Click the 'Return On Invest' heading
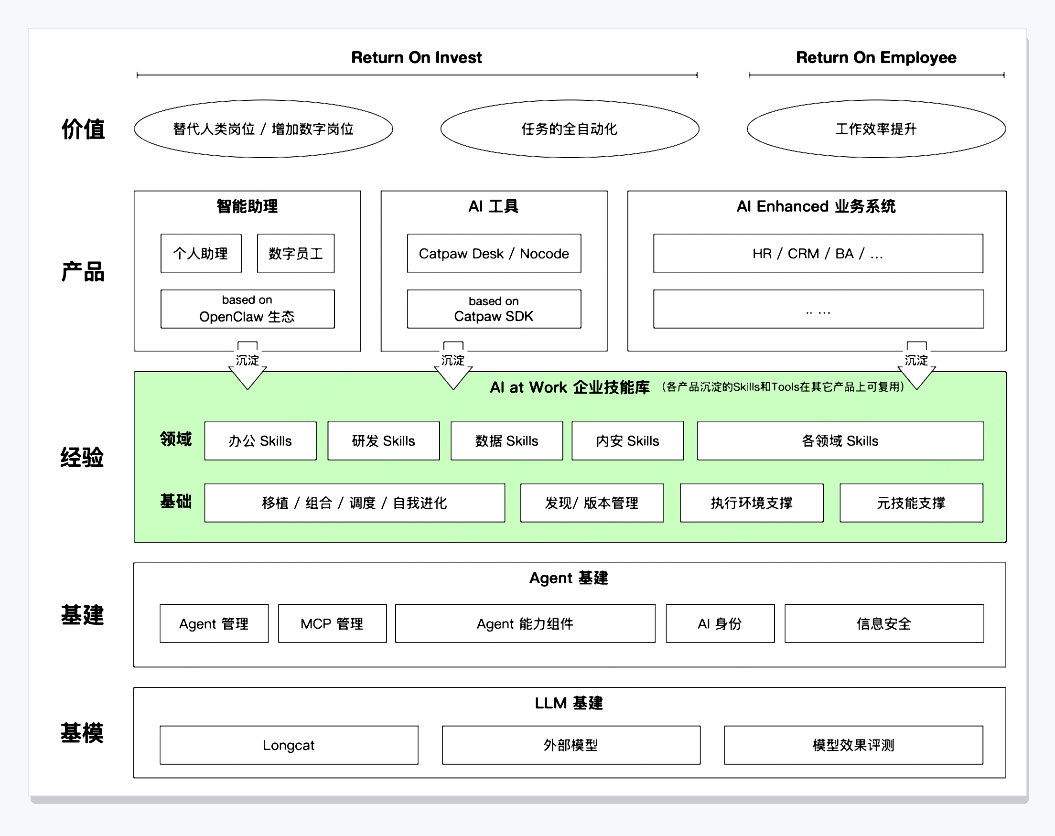This screenshot has height=836, width=1055. coord(417,58)
